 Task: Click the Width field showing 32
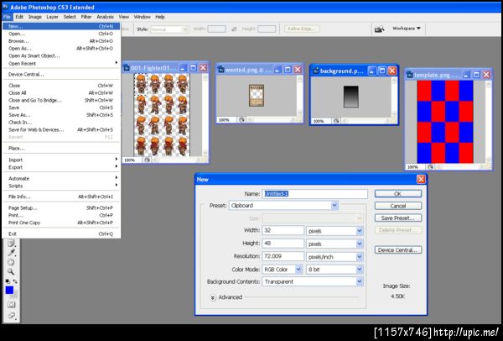click(x=283, y=230)
